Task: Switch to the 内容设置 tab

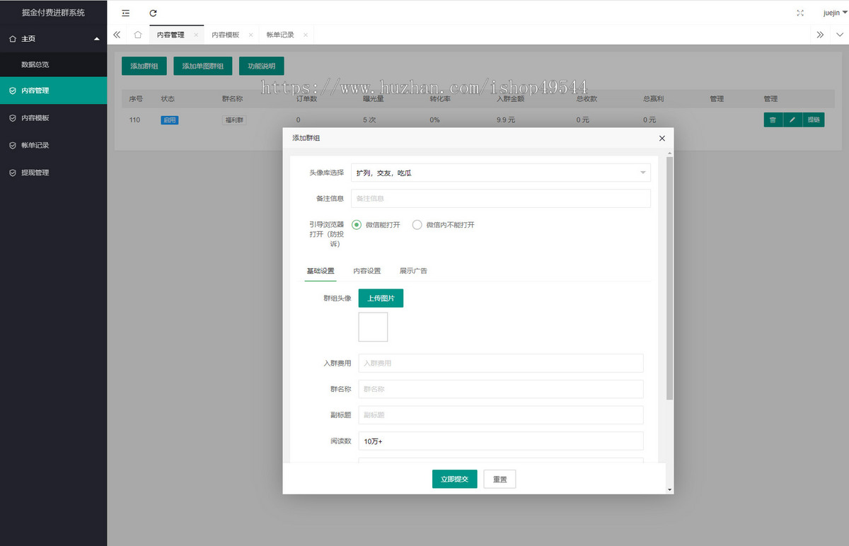Action: [367, 271]
